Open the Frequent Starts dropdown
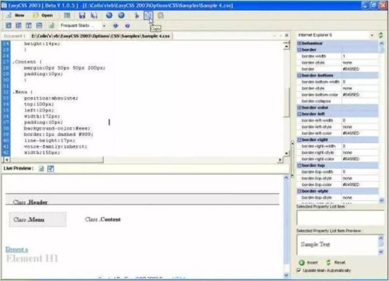The image size is (389, 281). point(104,26)
